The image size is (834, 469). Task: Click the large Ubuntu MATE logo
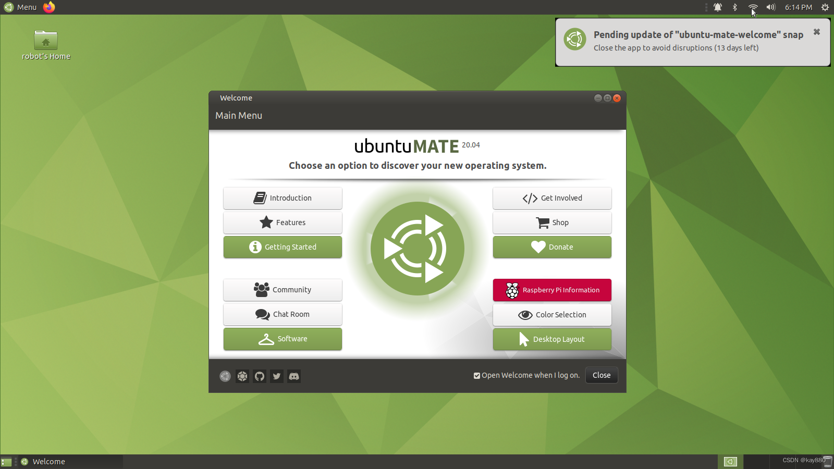tap(418, 249)
